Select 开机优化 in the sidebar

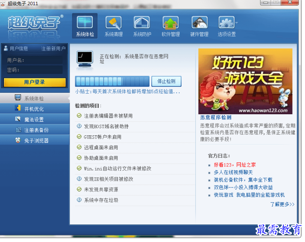(35, 109)
